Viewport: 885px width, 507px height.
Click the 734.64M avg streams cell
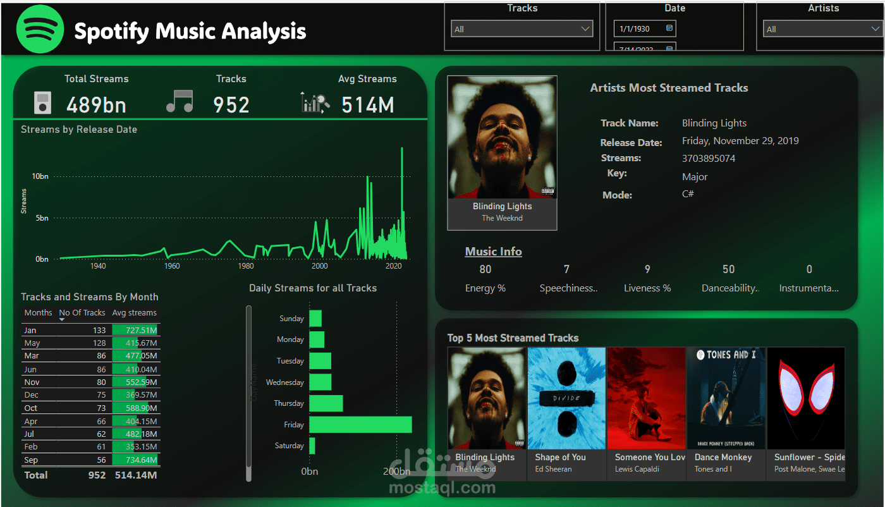[136, 460]
